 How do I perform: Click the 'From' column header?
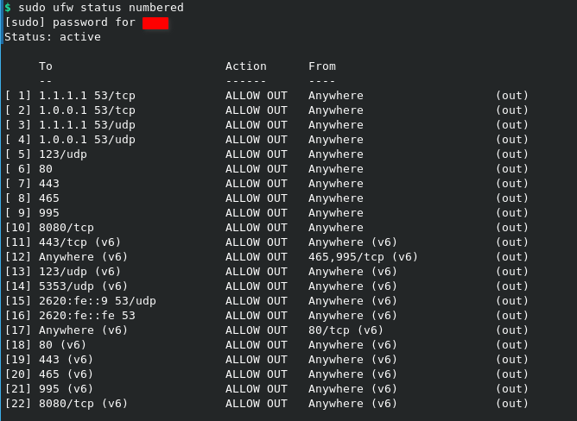coord(321,66)
